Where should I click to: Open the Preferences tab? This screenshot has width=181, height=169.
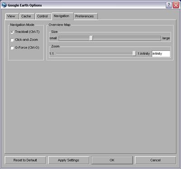(86, 16)
